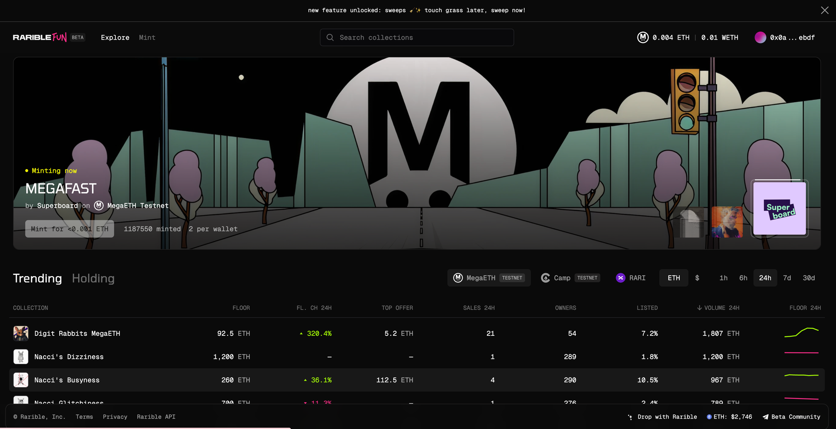Image resolution: width=836 pixels, height=429 pixels.
Task: Select the Nacci's Dizziness collection avatar
Action: tap(21, 357)
